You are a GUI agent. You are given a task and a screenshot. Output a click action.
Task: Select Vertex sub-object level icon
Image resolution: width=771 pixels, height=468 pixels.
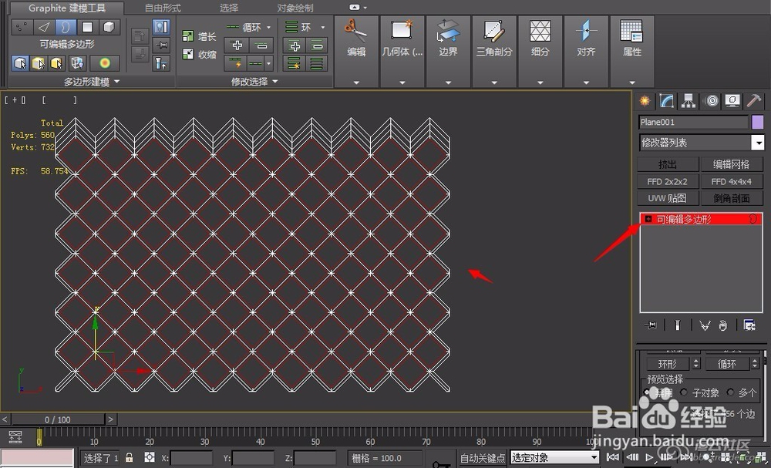pyautogui.click(x=22, y=27)
